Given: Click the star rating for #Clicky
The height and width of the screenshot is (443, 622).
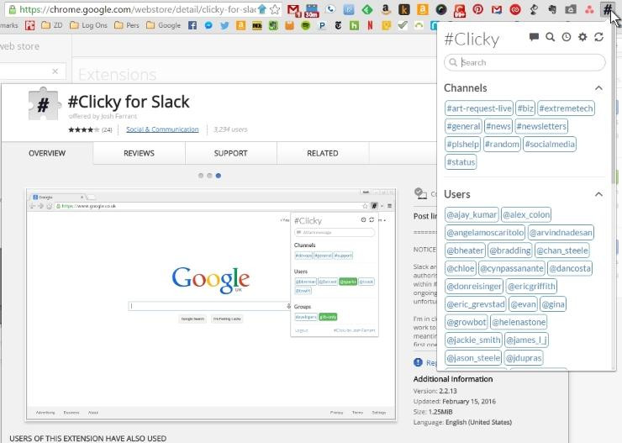Looking at the screenshot, I should [x=84, y=129].
